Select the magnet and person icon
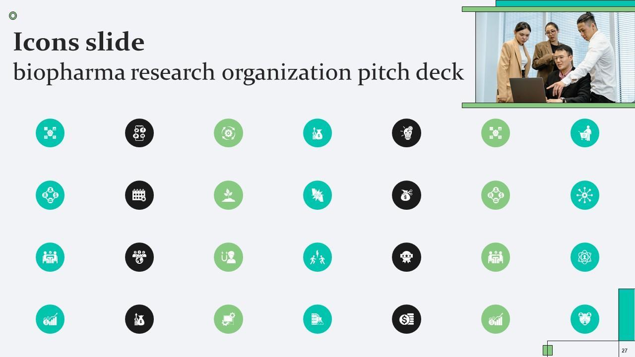 point(228,257)
